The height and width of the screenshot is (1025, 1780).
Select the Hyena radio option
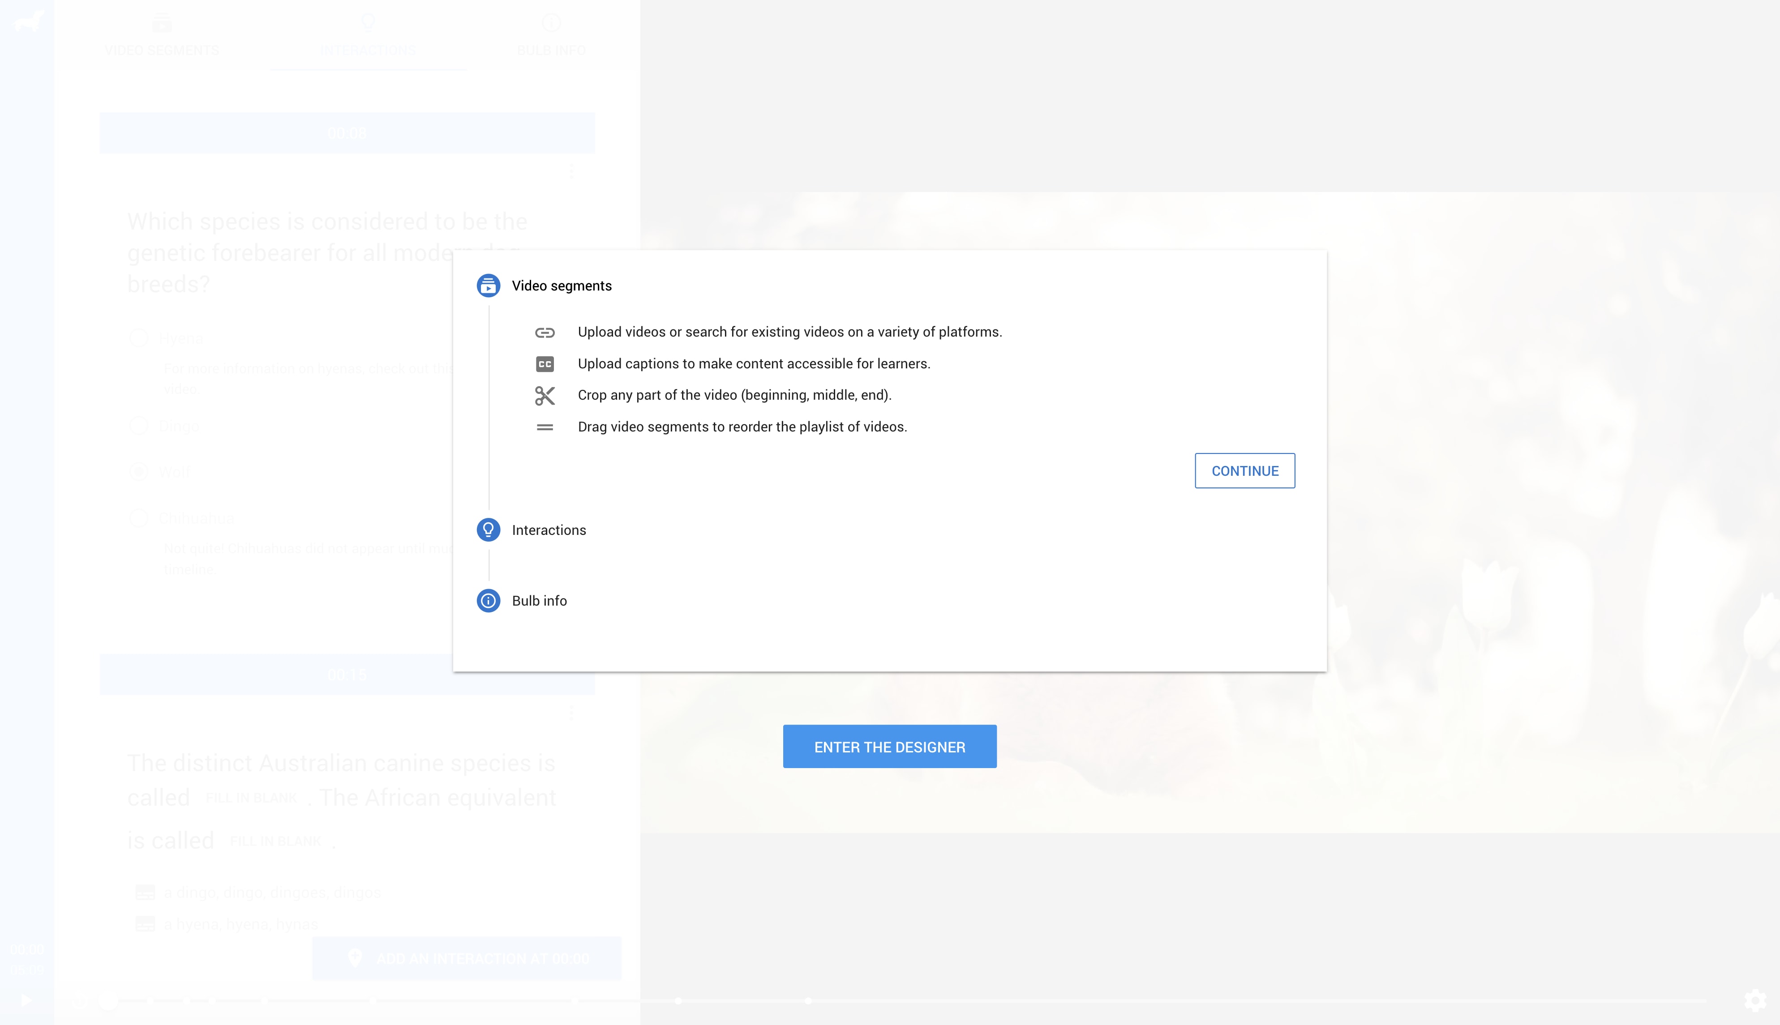tap(138, 338)
